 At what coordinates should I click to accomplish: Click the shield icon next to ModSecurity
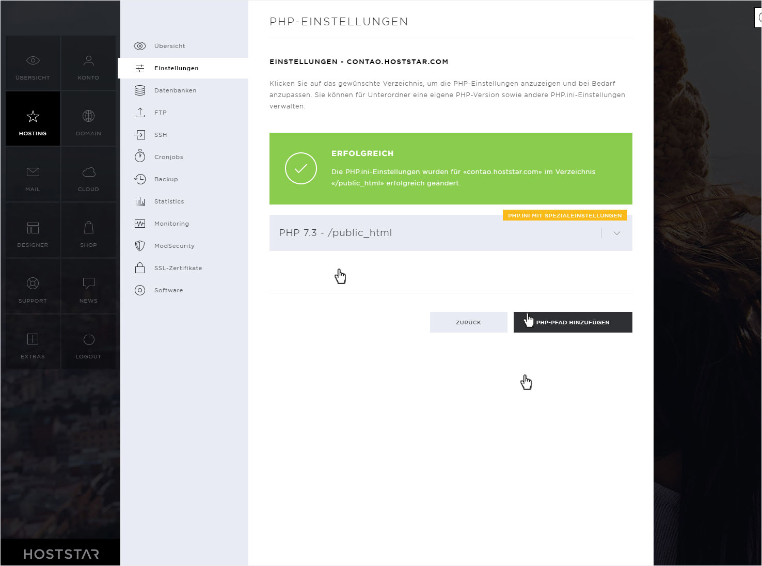click(x=140, y=246)
